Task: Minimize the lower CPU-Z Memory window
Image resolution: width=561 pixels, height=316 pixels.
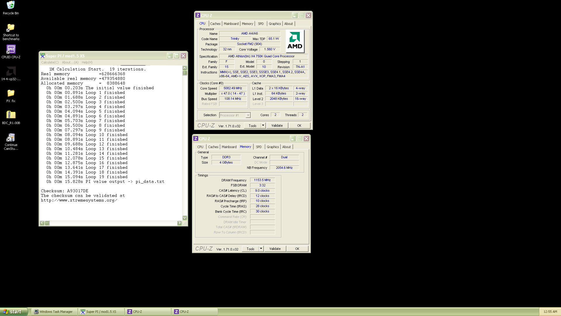Action: 293,139
